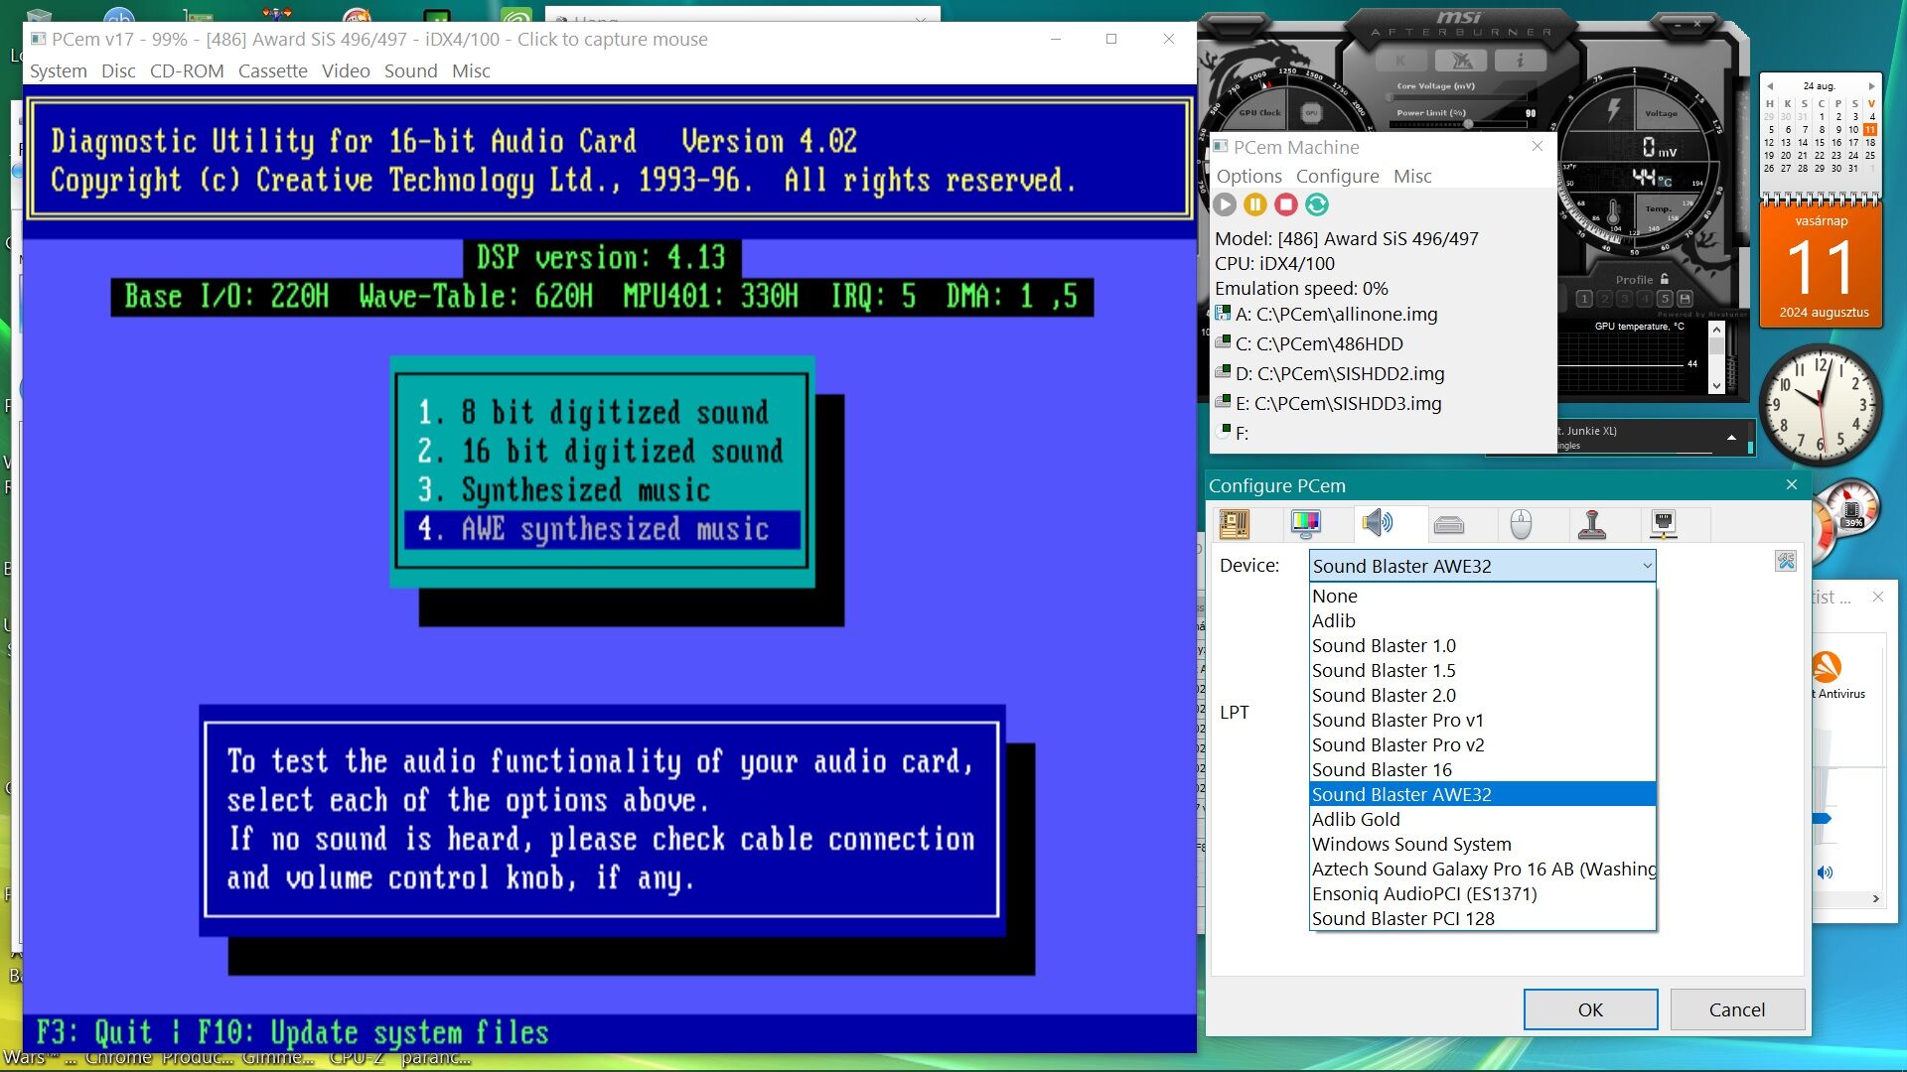The width and height of the screenshot is (1907, 1072).
Task: Click the yellow Pause button in PCem Machine
Action: click(x=1255, y=204)
